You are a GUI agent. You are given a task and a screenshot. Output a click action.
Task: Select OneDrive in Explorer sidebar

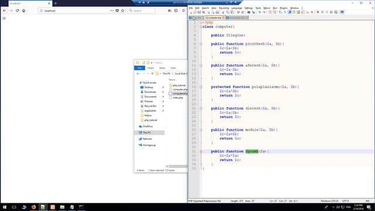pyautogui.click(x=146, y=127)
